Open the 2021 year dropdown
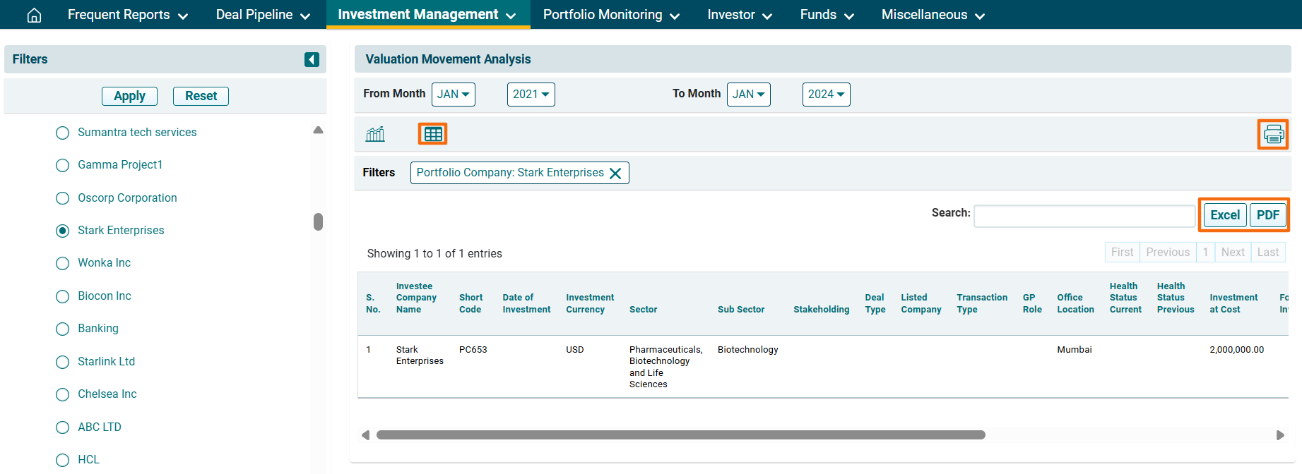This screenshot has width=1302, height=474. pyautogui.click(x=531, y=95)
